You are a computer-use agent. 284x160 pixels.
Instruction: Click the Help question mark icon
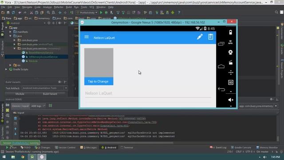coord(179,12)
